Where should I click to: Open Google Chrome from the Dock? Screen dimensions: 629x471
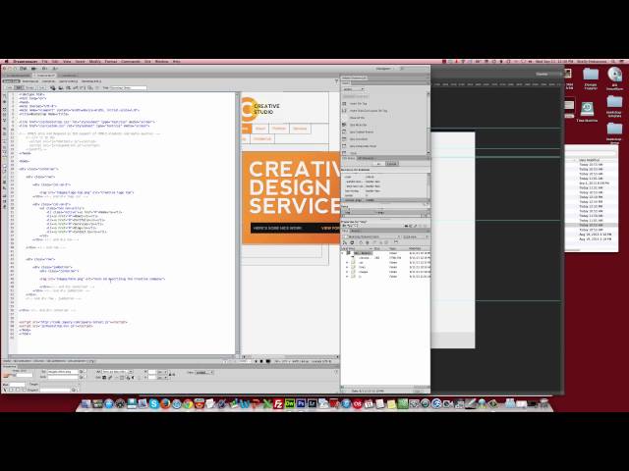pos(188,403)
